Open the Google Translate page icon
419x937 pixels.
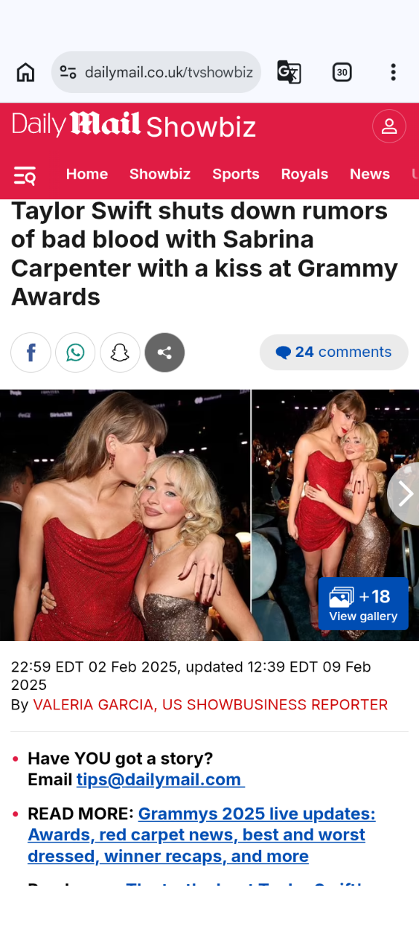[x=289, y=72]
